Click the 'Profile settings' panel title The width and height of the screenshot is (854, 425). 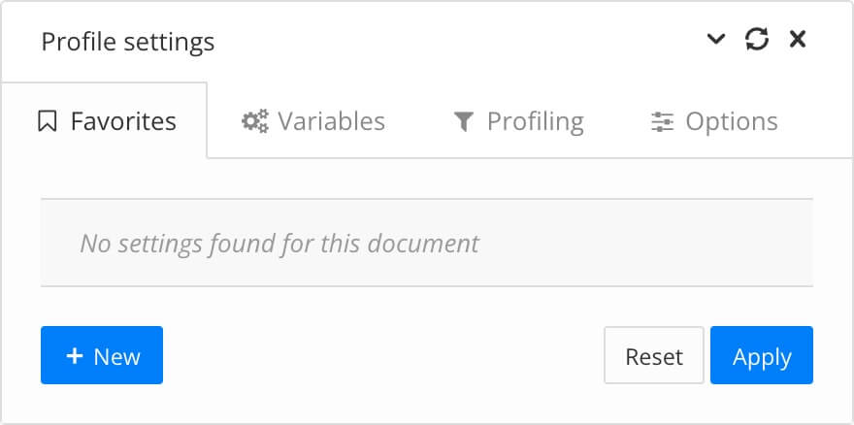(x=128, y=43)
